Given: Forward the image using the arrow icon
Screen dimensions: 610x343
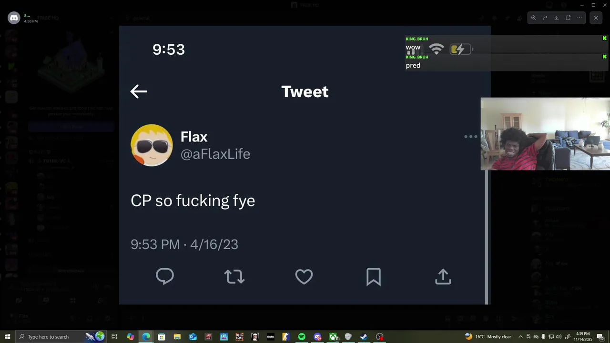Looking at the screenshot, I should [x=545, y=18].
